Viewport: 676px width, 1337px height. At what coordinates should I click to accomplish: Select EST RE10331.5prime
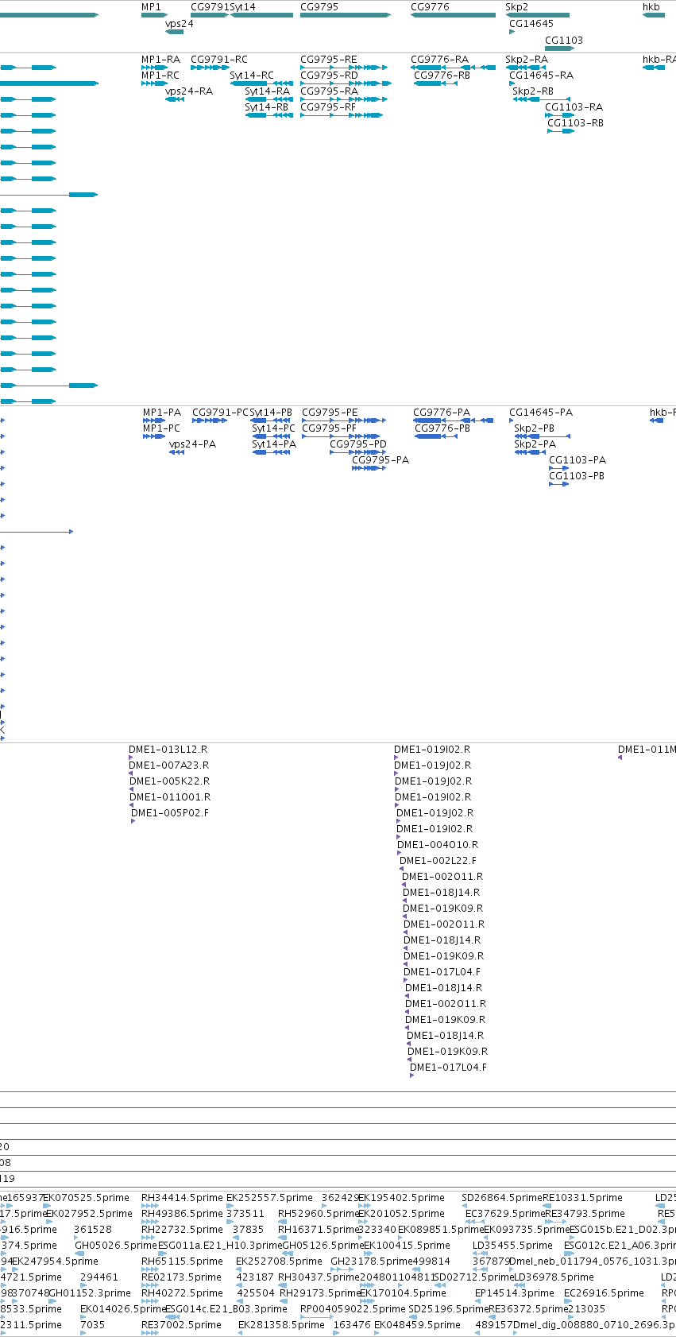click(582, 1198)
